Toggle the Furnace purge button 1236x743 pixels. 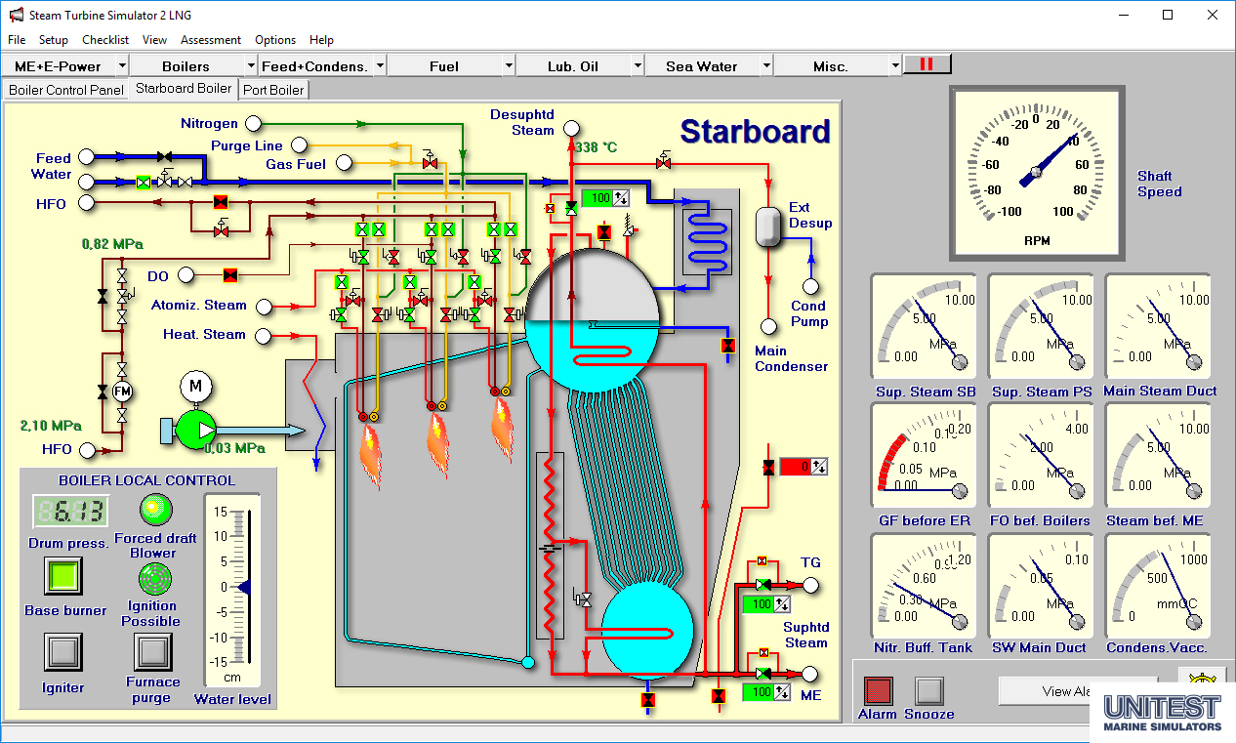pyautogui.click(x=153, y=652)
